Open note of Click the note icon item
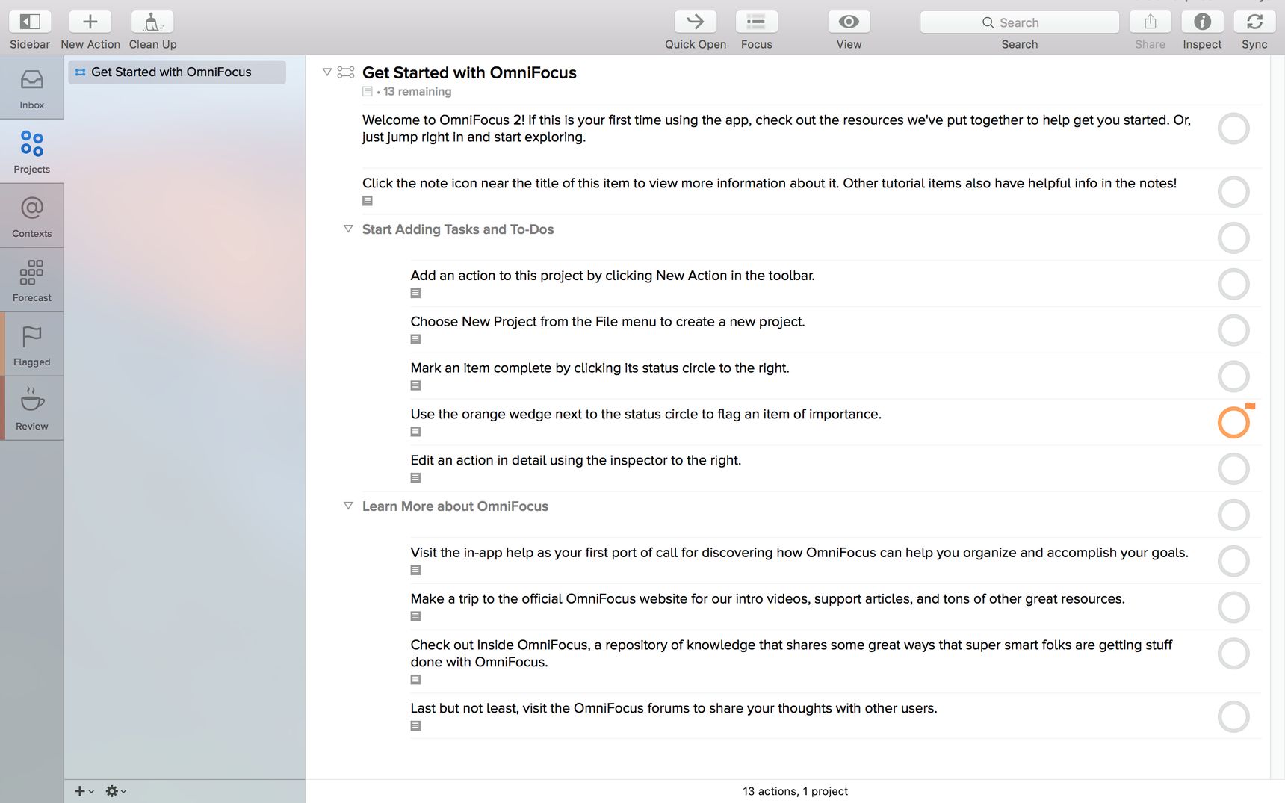This screenshot has width=1285, height=803. click(x=367, y=201)
